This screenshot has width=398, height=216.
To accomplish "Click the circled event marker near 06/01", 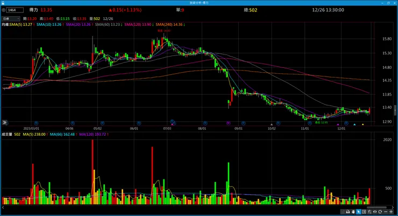I will [139, 123].
